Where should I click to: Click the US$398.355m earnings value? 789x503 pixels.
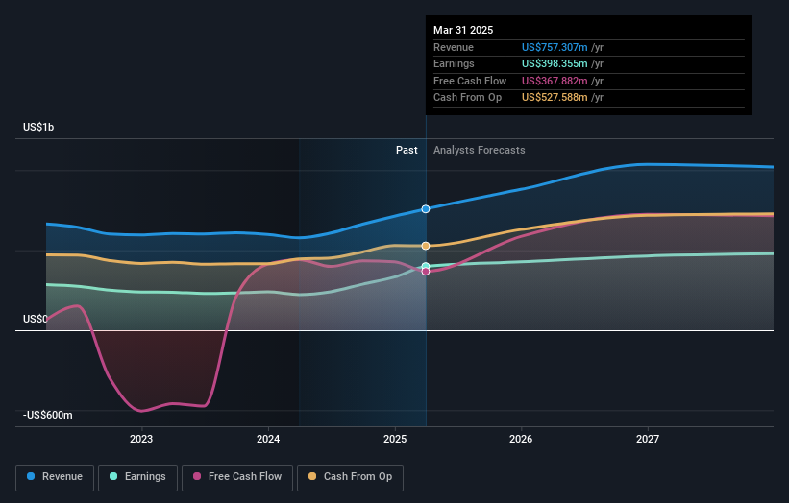[x=555, y=63]
